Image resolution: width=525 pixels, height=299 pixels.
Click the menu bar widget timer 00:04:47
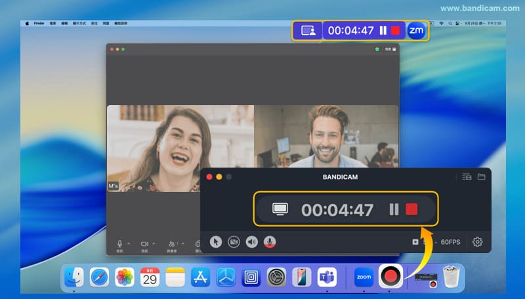tap(350, 30)
